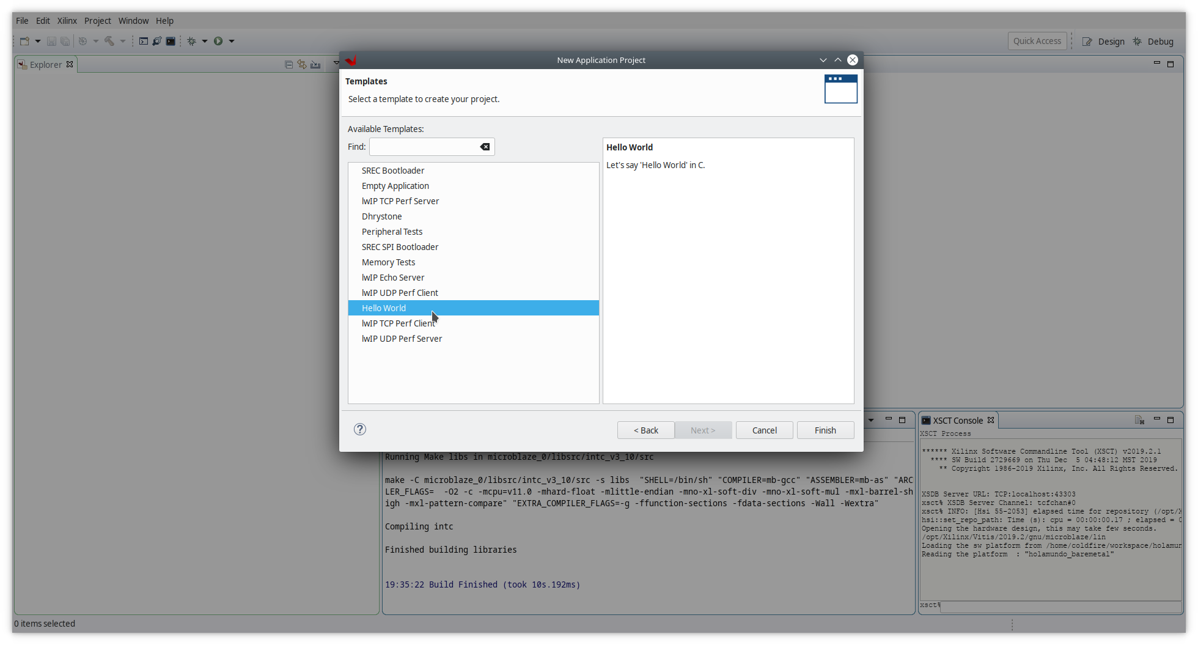Select Memory Tests template
The height and width of the screenshot is (645, 1198).
tap(474, 262)
